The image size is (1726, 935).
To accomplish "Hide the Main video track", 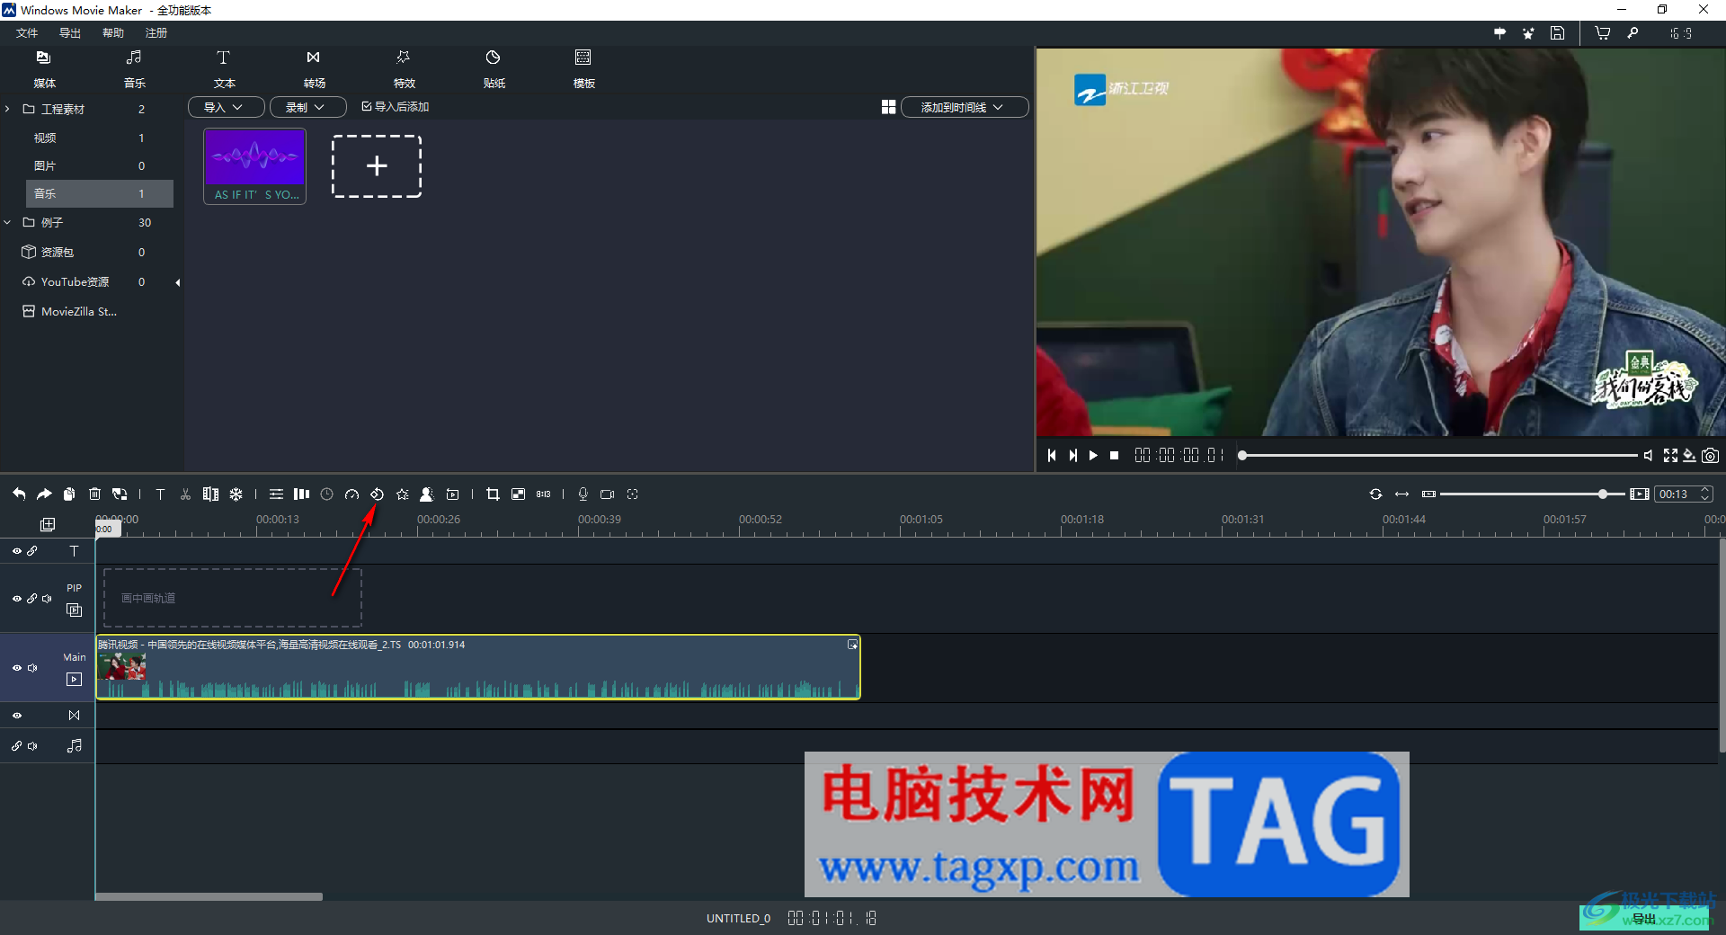I will 16,668.
